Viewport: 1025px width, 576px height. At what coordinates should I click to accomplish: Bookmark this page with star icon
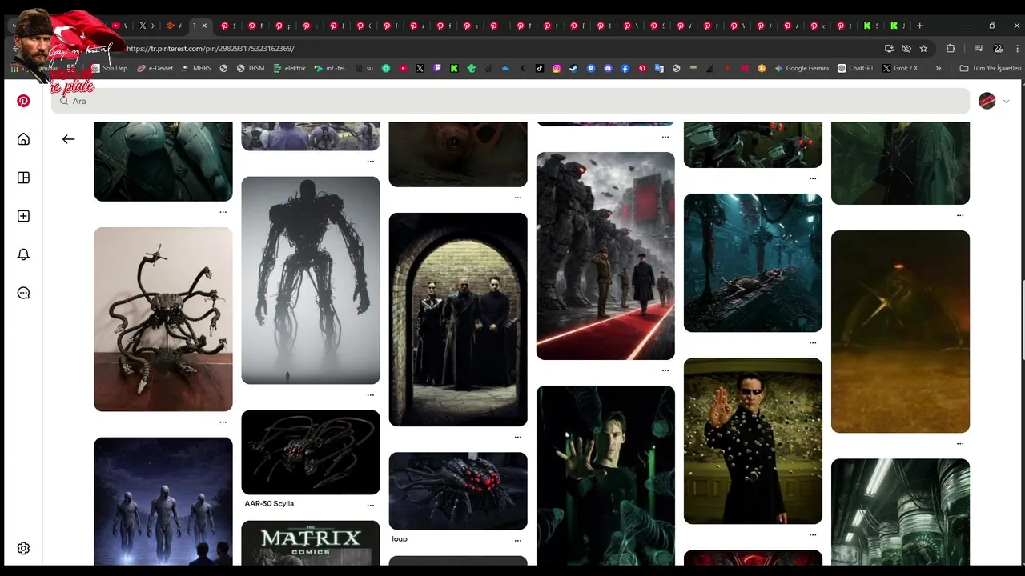(x=923, y=49)
